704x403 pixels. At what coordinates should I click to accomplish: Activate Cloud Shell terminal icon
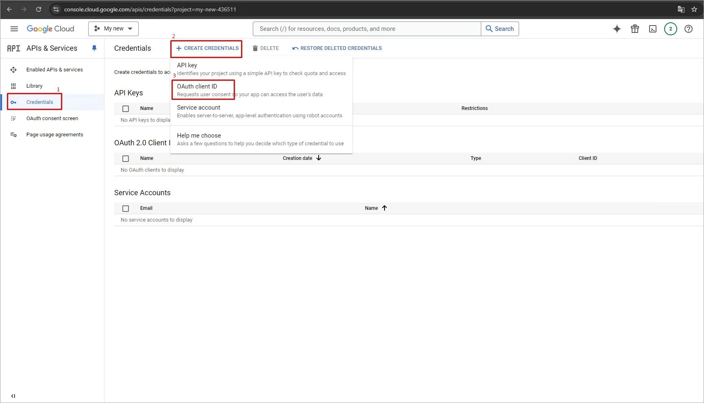(x=653, y=29)
